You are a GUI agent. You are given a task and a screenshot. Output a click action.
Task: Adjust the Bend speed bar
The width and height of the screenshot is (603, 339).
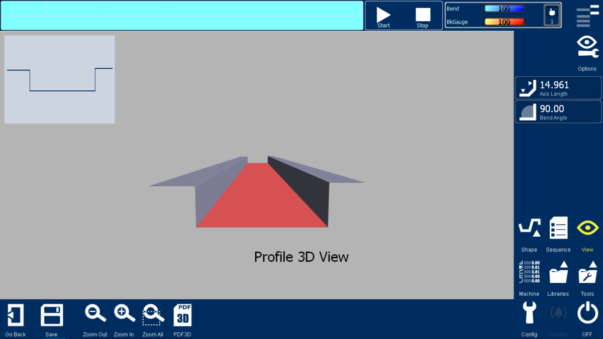[x=504, y=9]
